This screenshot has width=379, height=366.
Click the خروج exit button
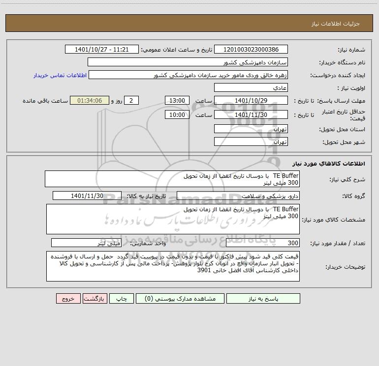(x=68, y=298)
